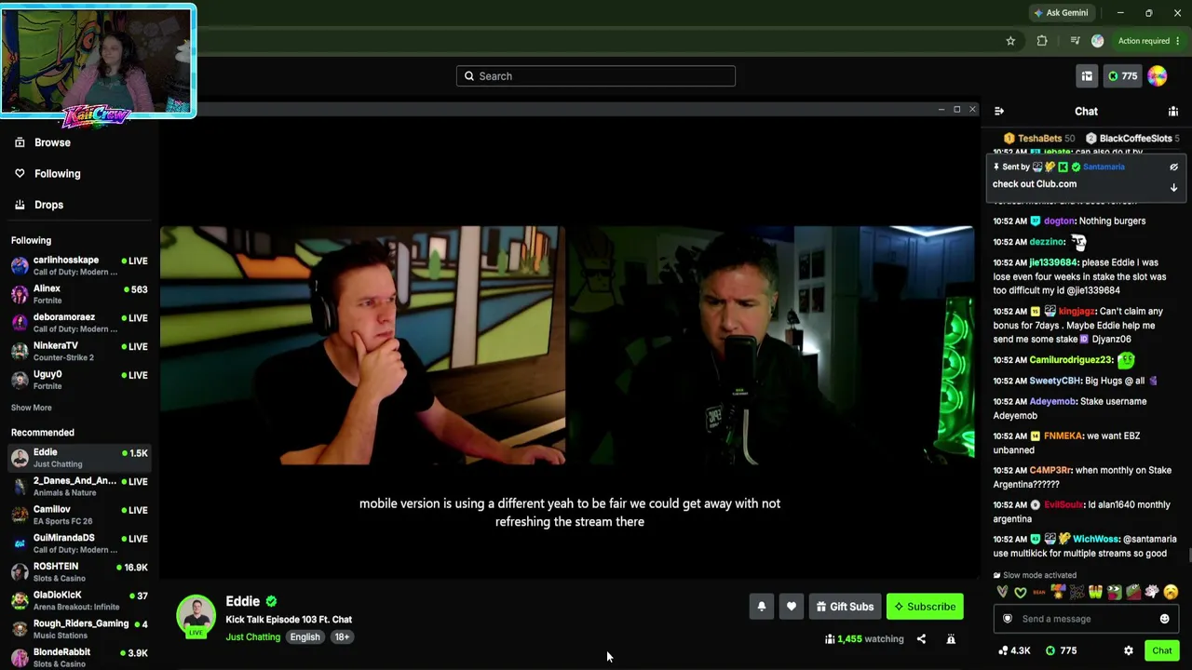Click the Gift Subs button

pyautogui.click(x=846, y=607)
